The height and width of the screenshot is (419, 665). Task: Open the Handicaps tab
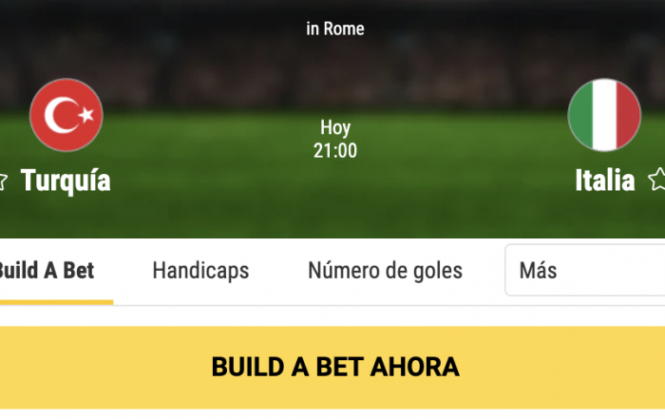click(x=200, y=271)
